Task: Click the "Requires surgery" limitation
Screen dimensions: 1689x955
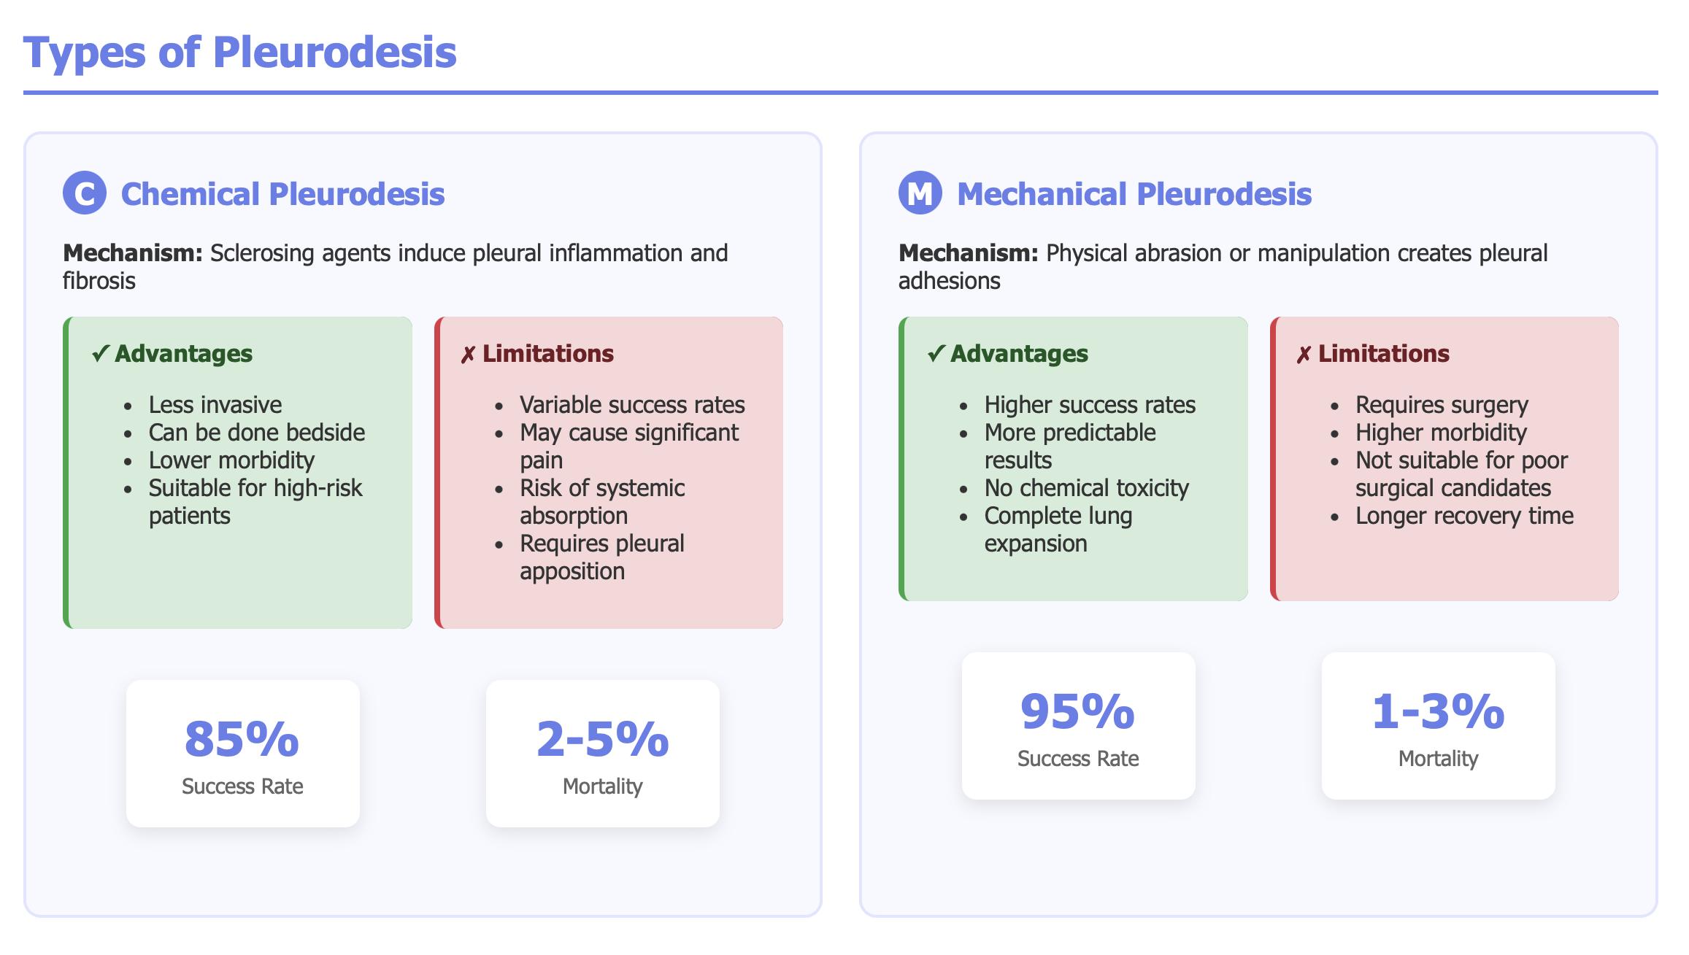Action: click(1441, 405)
